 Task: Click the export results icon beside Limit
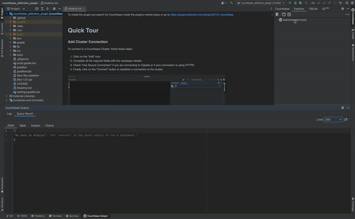[x=346, y=120]
